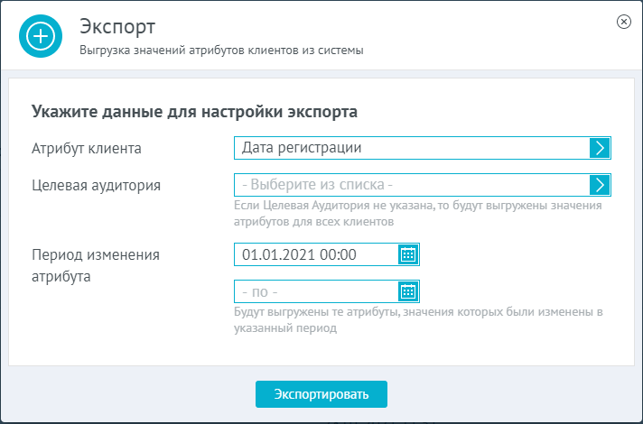643x424 pixels.
Task: Expand the Целевая аудитория chevron arrow
Action: click(600, 185)
